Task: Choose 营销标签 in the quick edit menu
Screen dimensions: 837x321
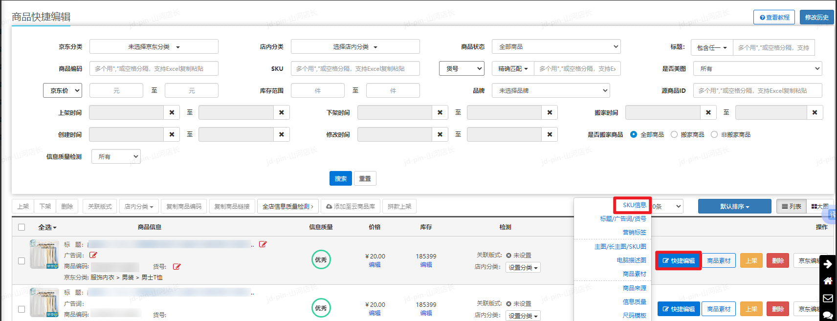Action: pyautogui.click(x=634, y=233)
